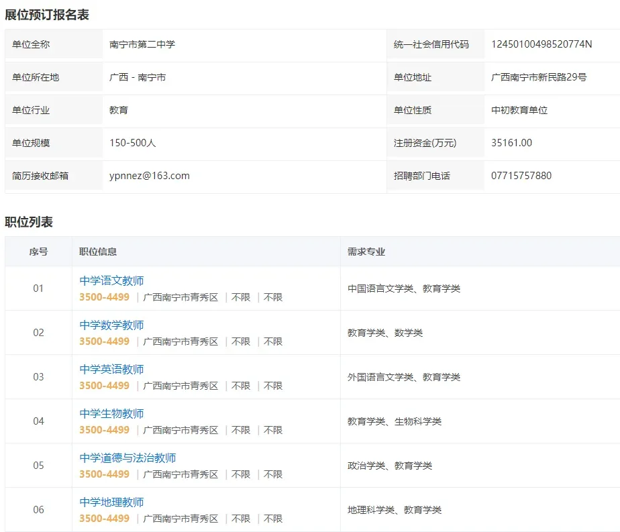Click row number 05
The image size is (620, 532).
[x=38, y=465]
